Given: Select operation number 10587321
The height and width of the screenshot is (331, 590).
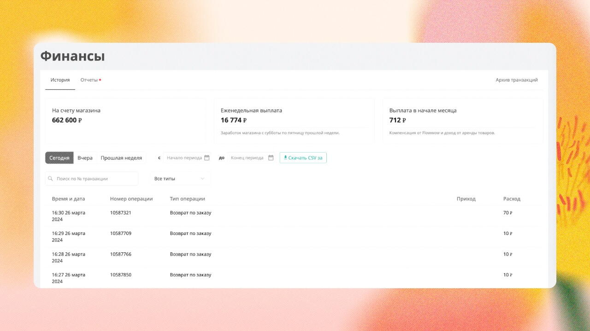Looking at the screenshot, I should (x=121, y=213).
